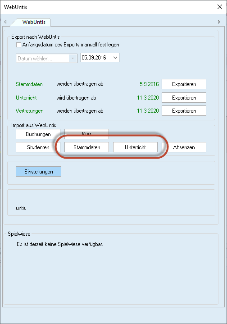Viewport: 227px width, 324px height.
Task: Click the Kurs import button
Action: (x=87, y=133)
